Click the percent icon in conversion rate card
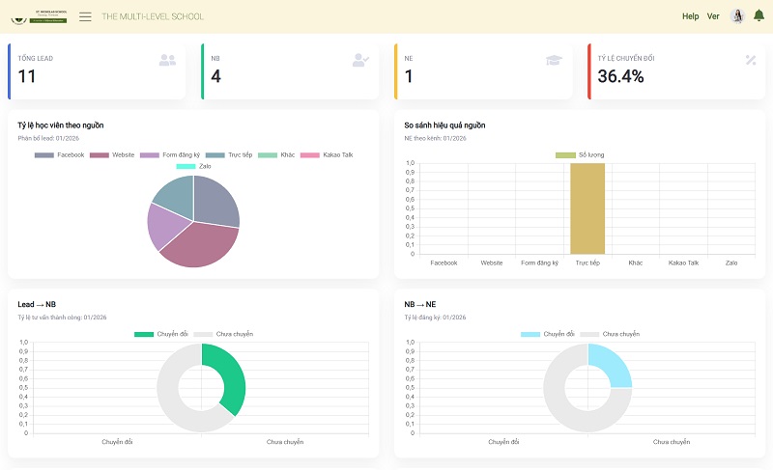This screenshot has width=773, height=470. click(751, 60)
